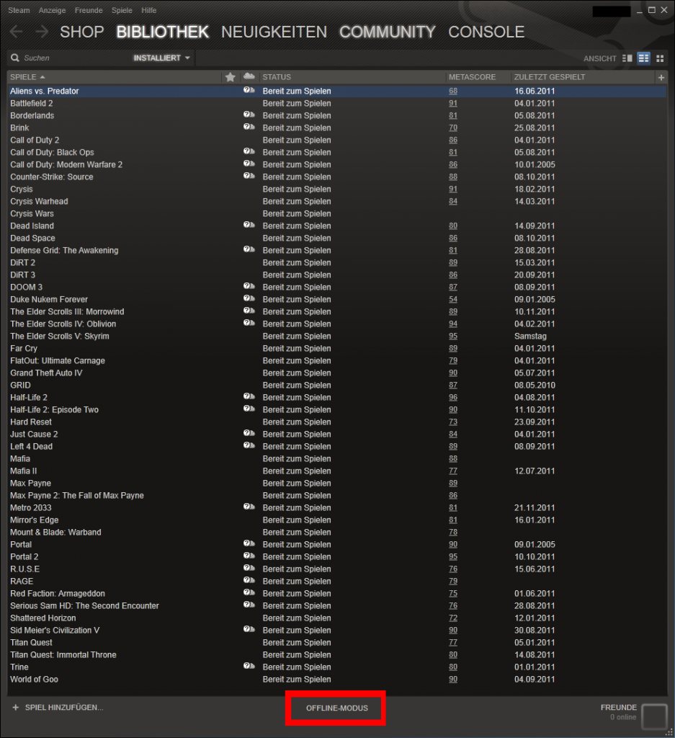Select Titan Quest: Immortal Throne row

coord(337,655)
